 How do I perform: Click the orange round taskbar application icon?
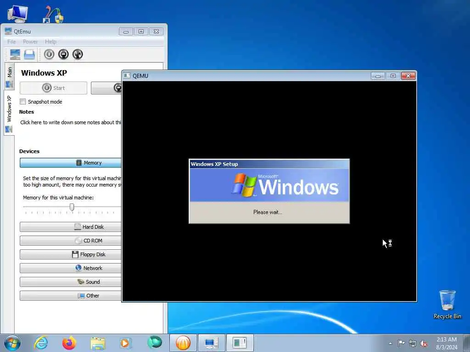[183, 343]
